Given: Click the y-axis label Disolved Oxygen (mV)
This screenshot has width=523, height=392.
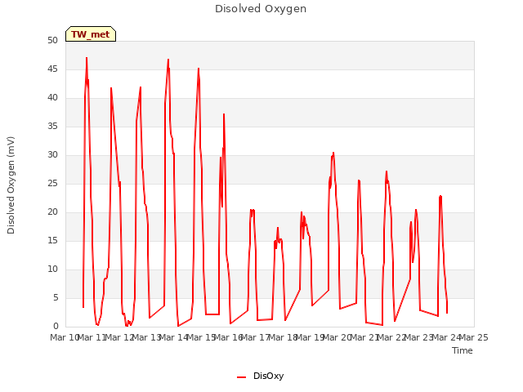Looking at the screenshot, I should click(11, 185).
